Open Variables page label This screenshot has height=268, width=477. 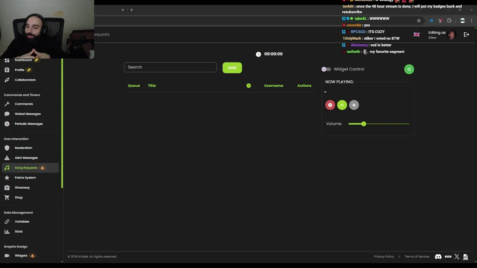22,221
